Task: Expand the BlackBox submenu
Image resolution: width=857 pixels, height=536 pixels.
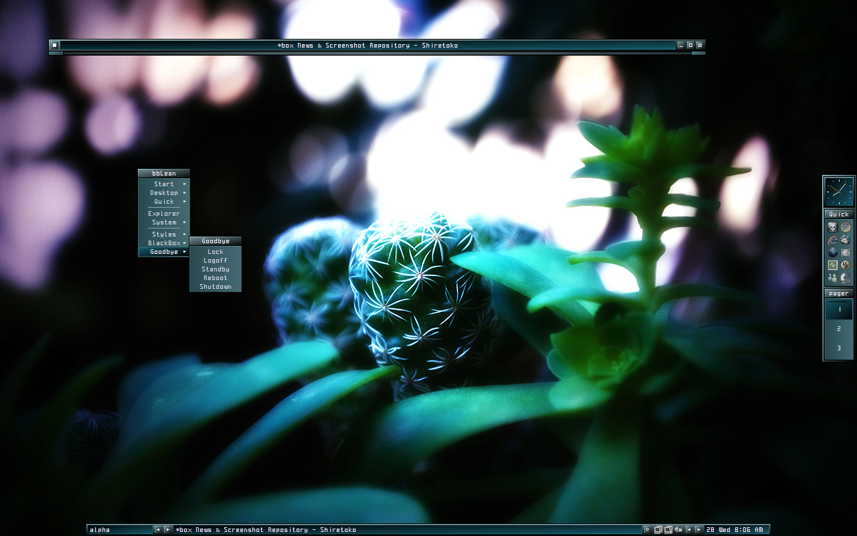Action: click(x=164, y=243)
